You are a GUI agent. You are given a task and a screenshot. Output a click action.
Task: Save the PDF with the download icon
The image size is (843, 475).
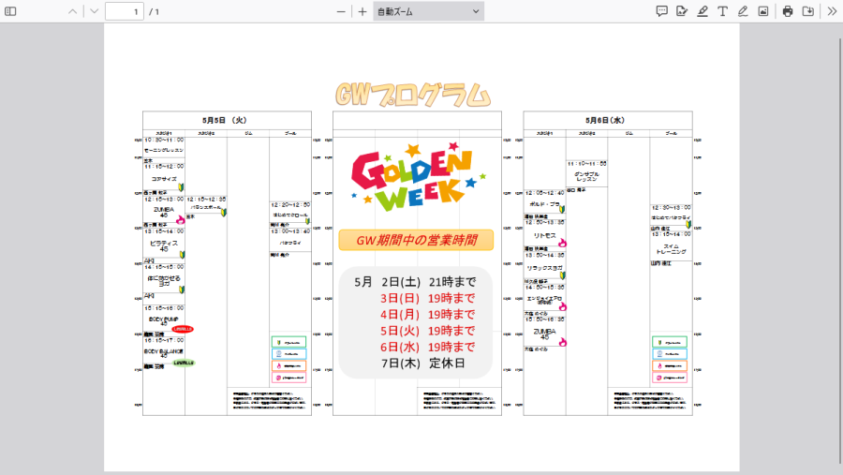pos(808,11)
